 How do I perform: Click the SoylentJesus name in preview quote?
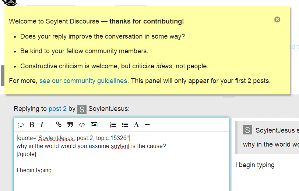pos(275,130)
